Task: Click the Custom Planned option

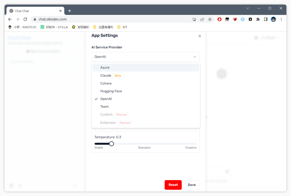Action: pyautogui.click(x=146, y=114)
